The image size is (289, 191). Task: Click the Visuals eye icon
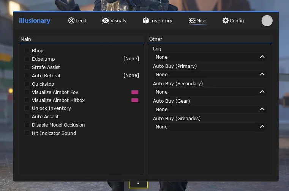(x=105, y=20)
